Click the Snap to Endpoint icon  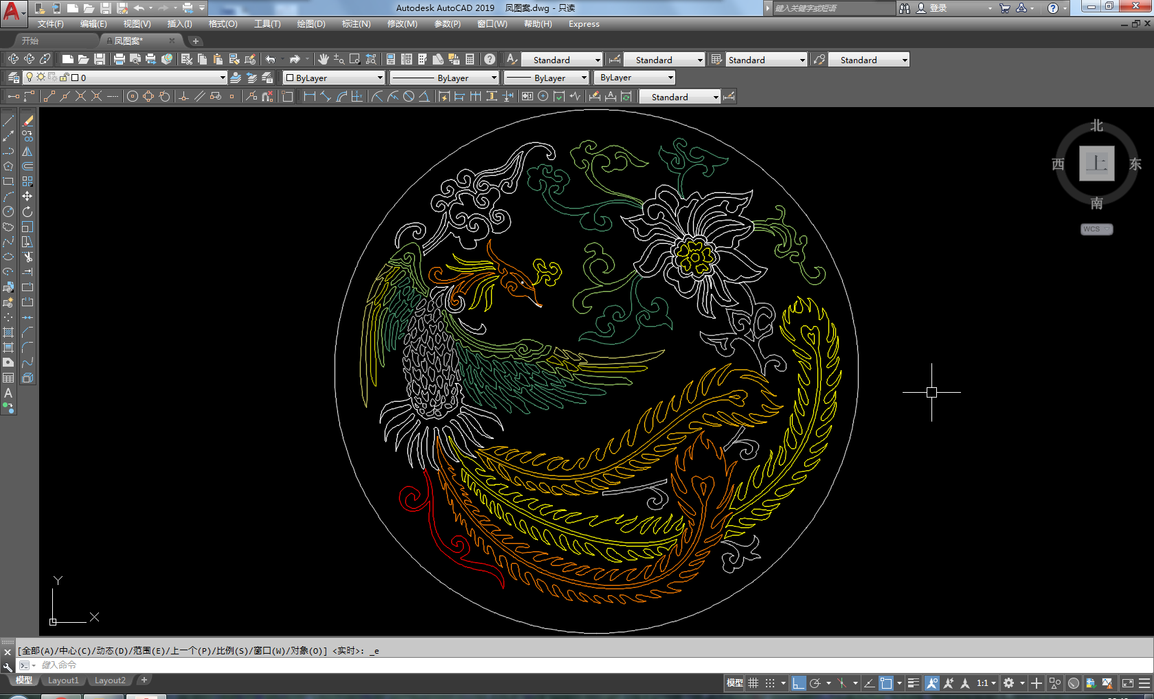point(49,96)
